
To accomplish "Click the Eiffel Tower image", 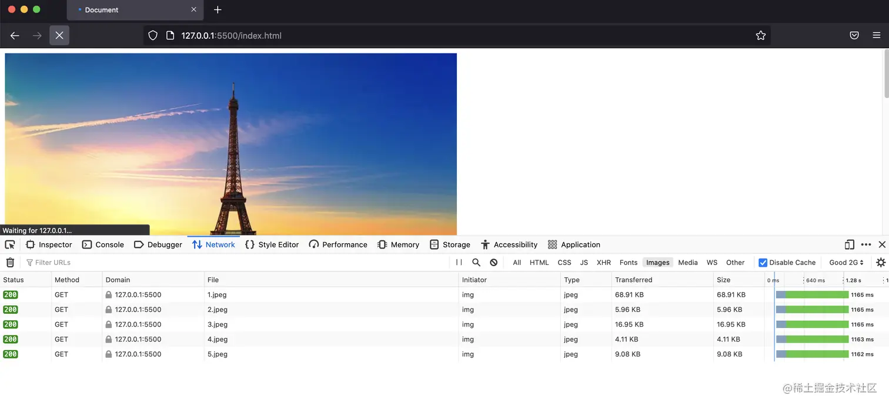I will pyautogui.click(x=230, y=144).
